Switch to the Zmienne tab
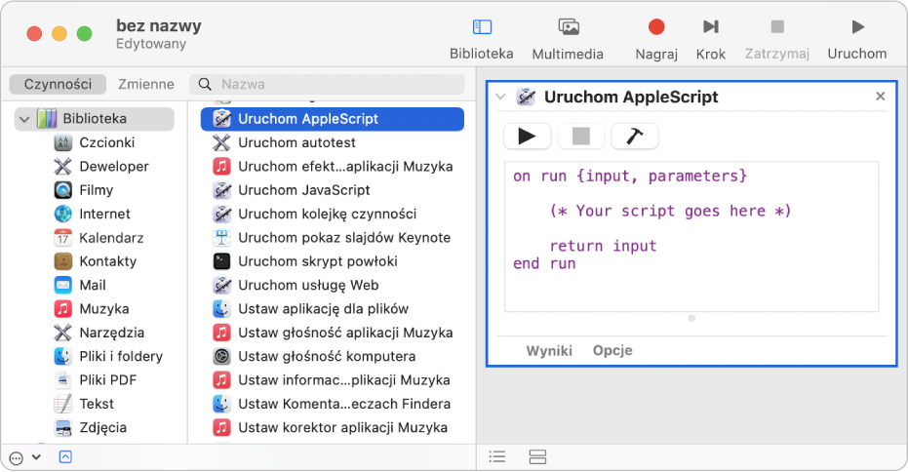The image size is (908, 472). (146, 85)
